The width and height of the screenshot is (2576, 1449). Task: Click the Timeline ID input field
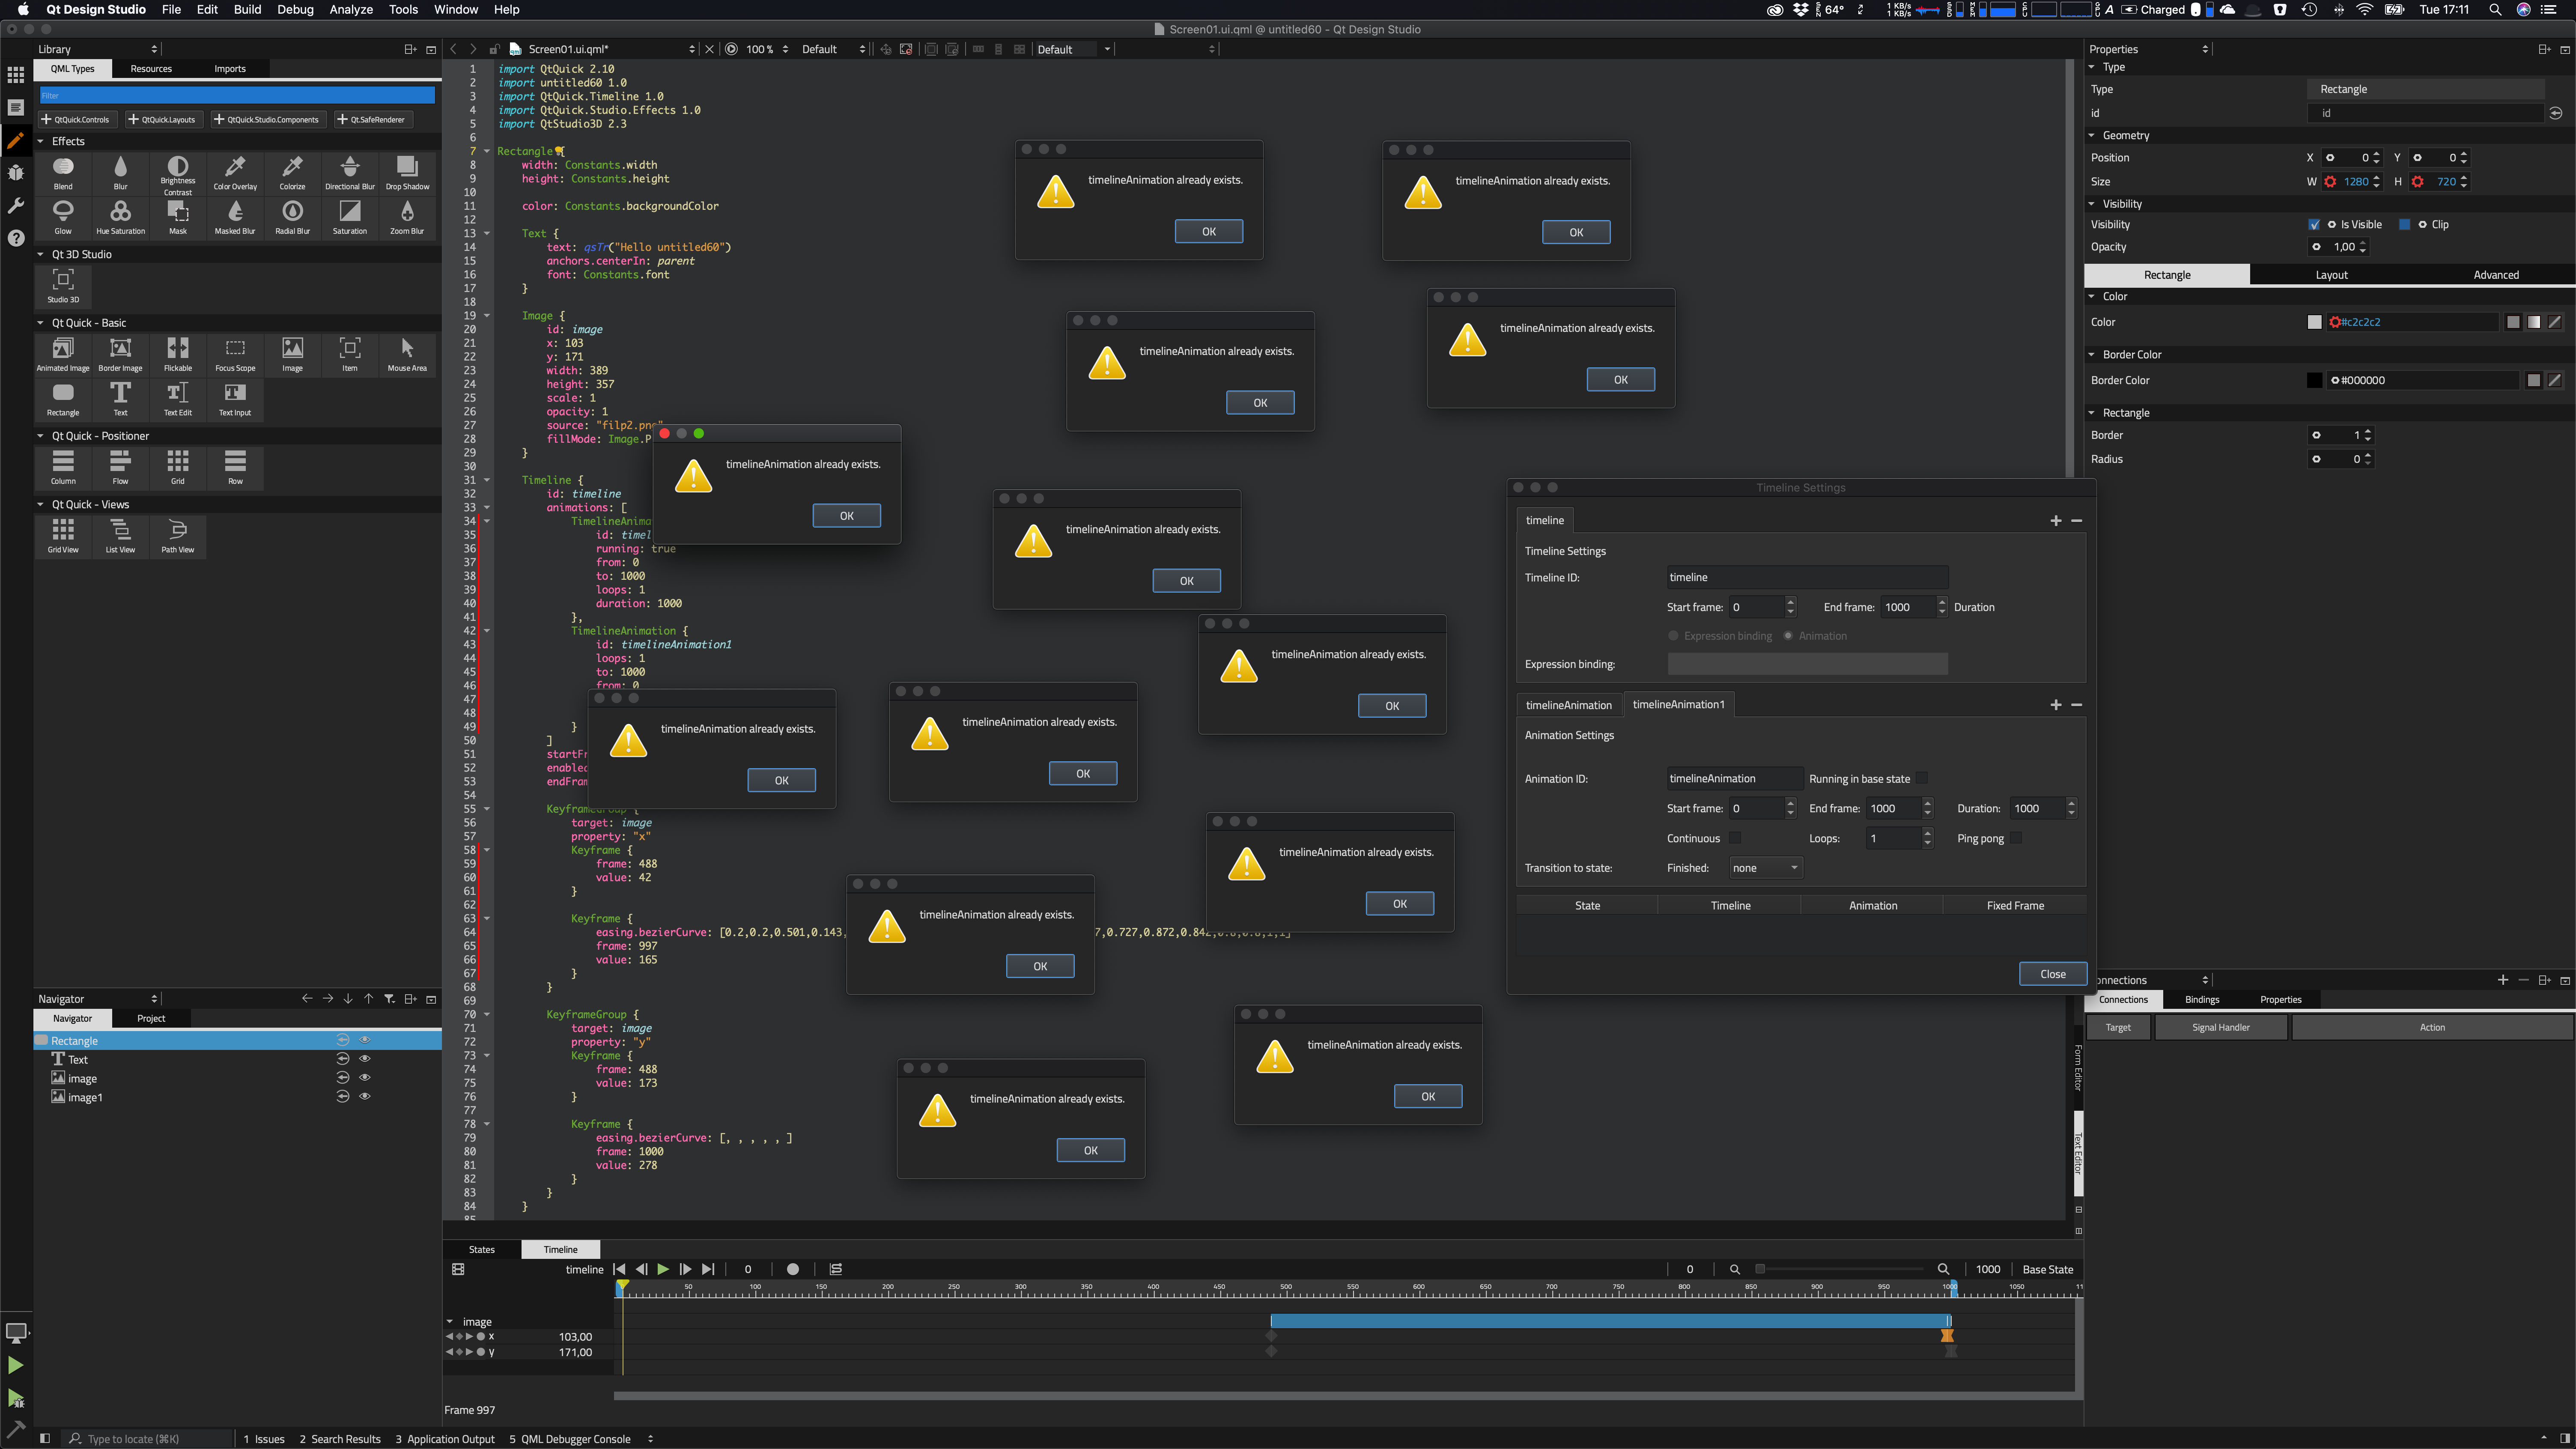coord(1807,577)
